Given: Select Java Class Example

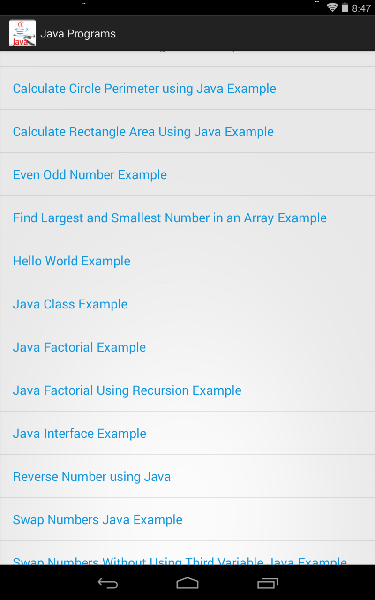Looking at the screenshot, I should [70, 304].
